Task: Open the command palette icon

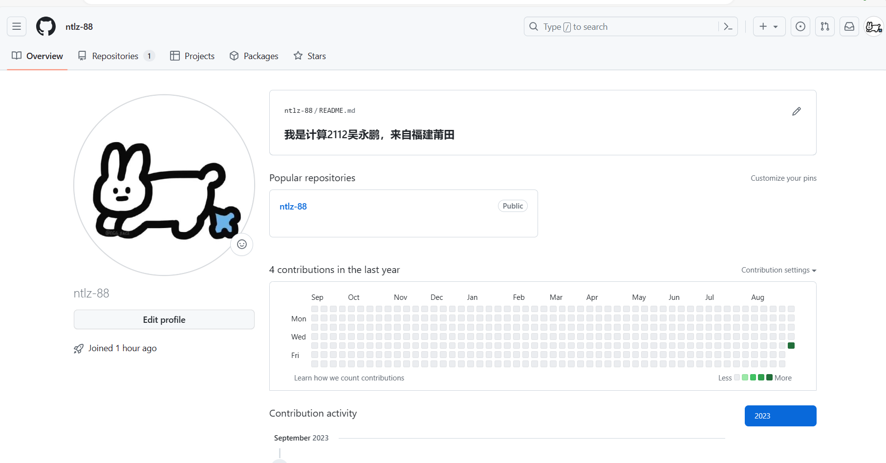Action: pyautogui.click(x=728, y=26)
